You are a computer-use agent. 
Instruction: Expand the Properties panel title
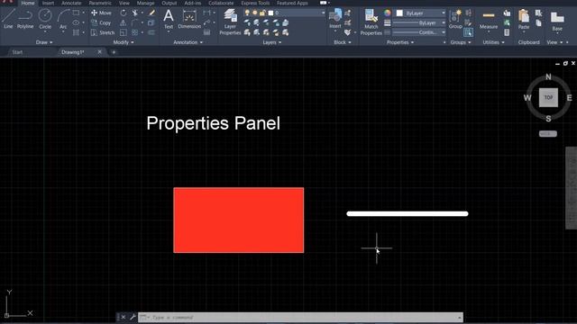pyautogui.click(x=400, y=42)
